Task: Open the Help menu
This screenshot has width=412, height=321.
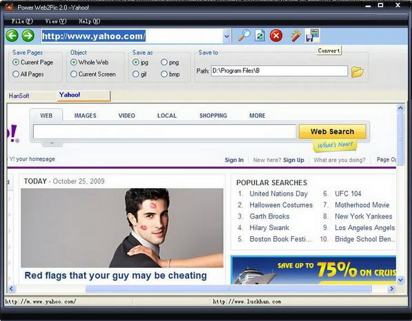Action: click(89, 21)
